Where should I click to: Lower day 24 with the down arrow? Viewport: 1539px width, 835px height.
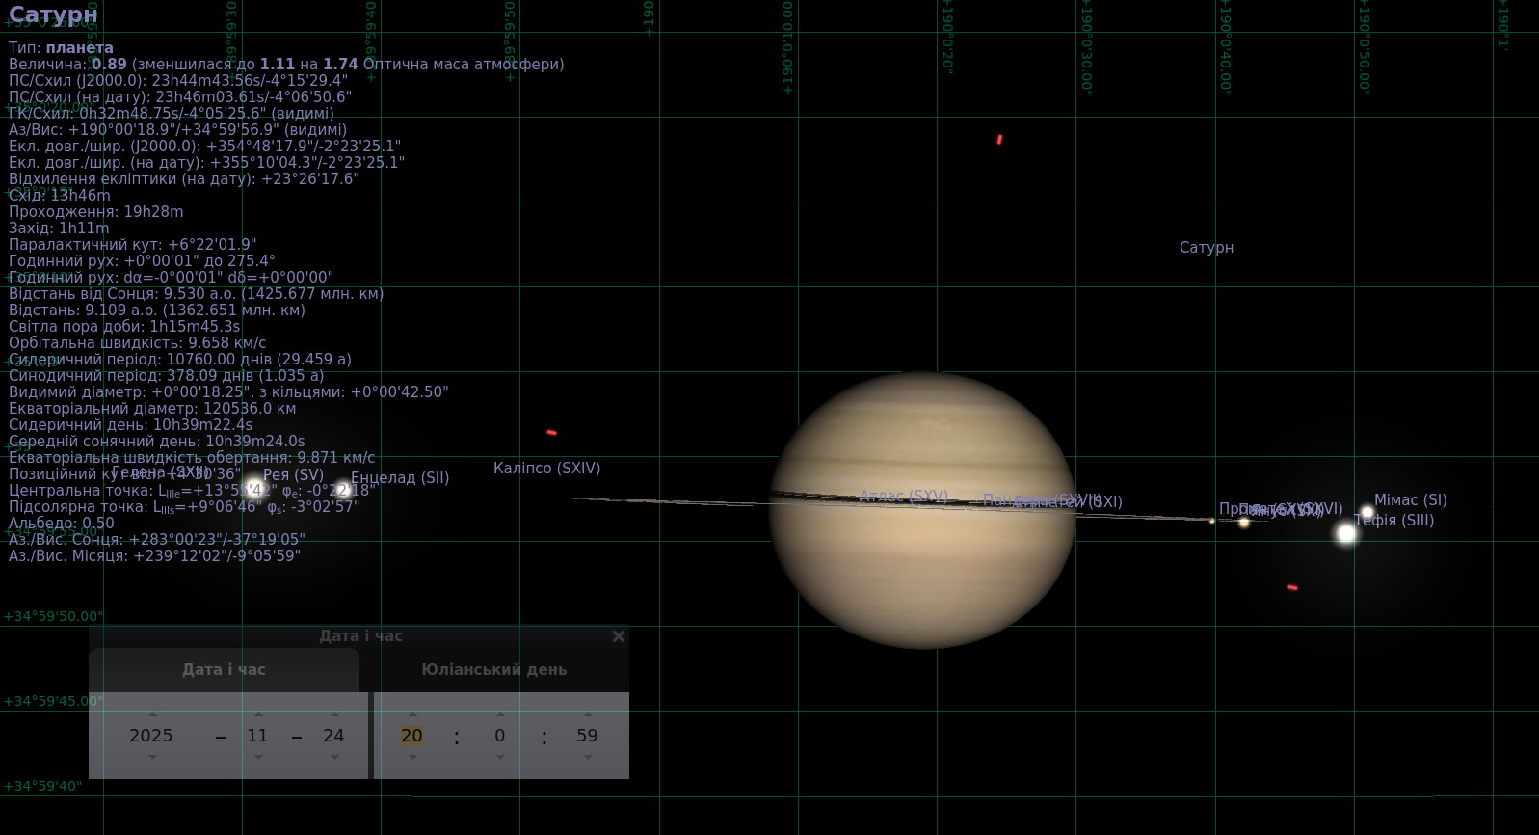334,757
